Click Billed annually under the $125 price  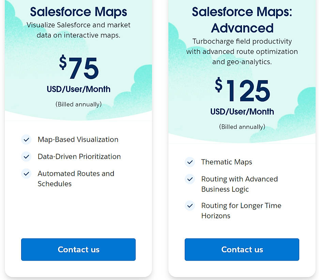click(x=242, y=126)
